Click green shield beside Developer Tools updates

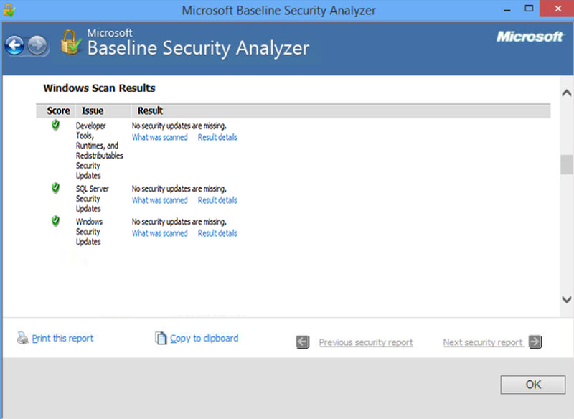coord(56,125)
